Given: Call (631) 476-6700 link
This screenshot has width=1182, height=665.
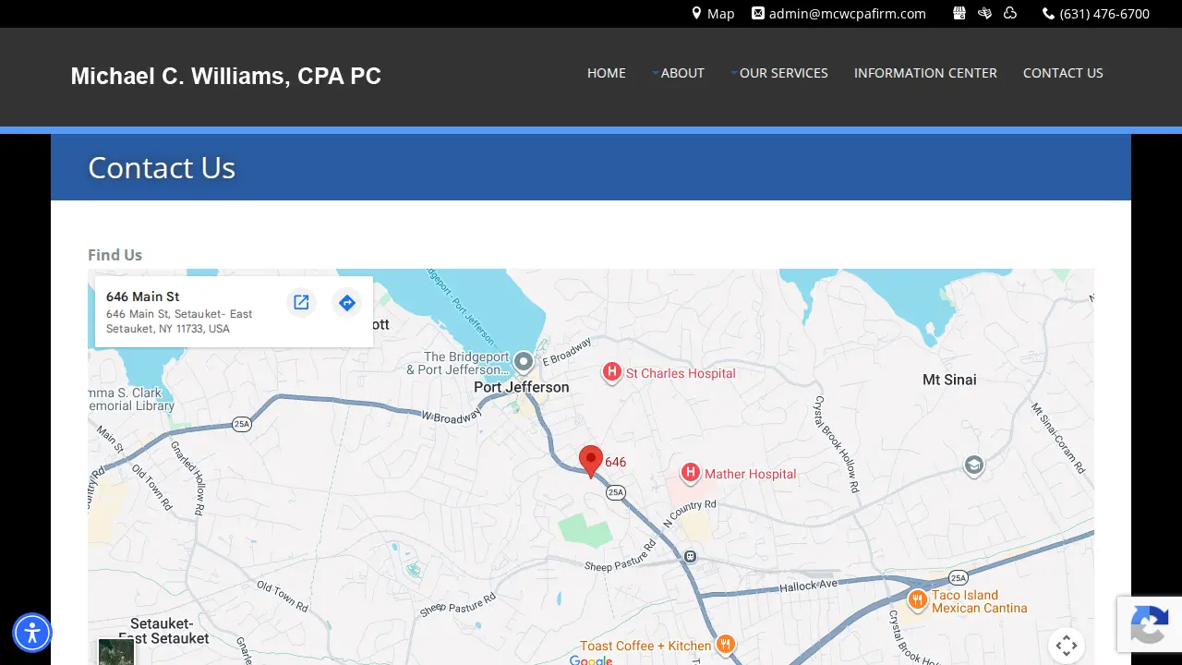Looking at the screenshot, I should (1104, 14).
